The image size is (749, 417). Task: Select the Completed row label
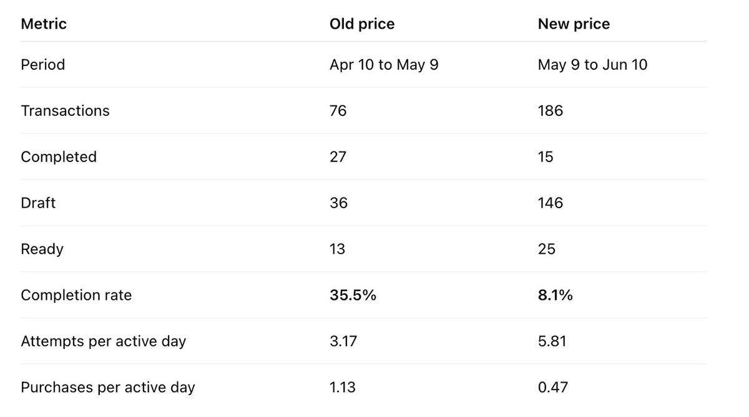[x=59, y=156]
